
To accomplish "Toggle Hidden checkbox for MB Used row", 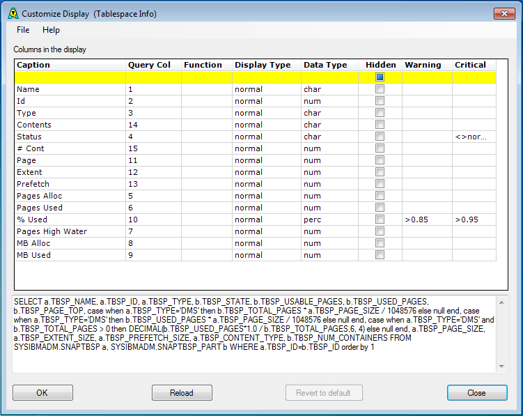I will [x=380, y=255].
